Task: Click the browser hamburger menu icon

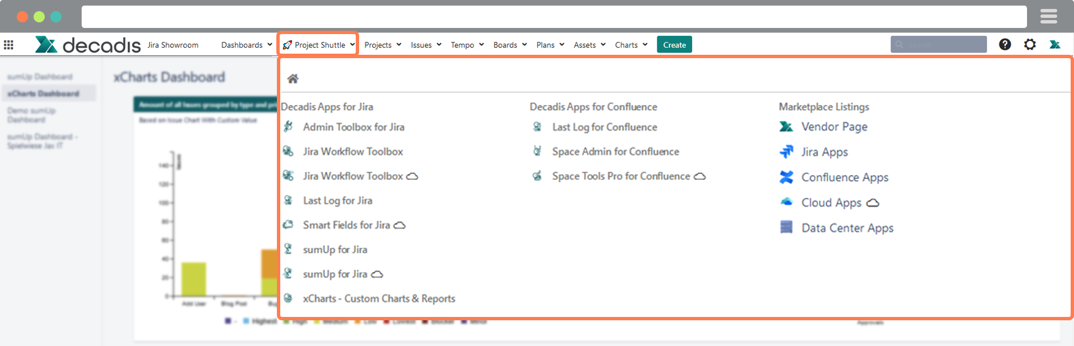Action: coord(1048,17)
